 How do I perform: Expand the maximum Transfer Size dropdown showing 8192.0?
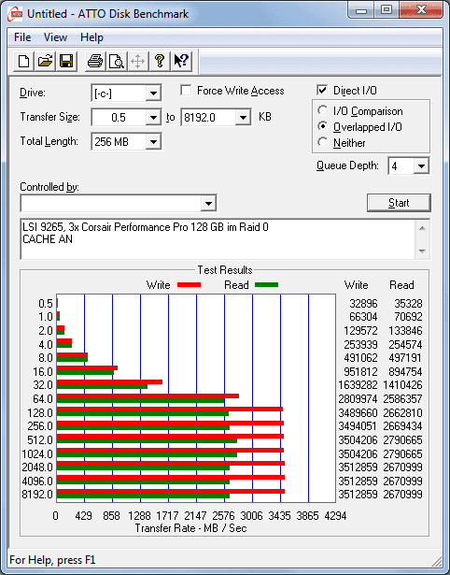[243, 118]
